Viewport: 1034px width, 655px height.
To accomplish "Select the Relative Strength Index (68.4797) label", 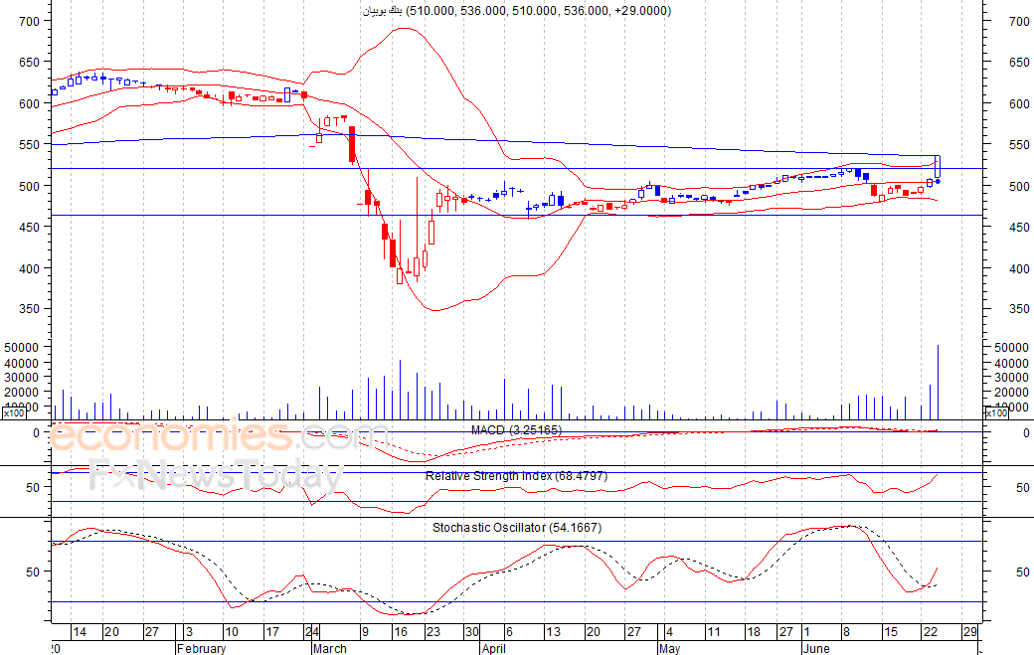I will pyautogui.click(x=516, y=476).
